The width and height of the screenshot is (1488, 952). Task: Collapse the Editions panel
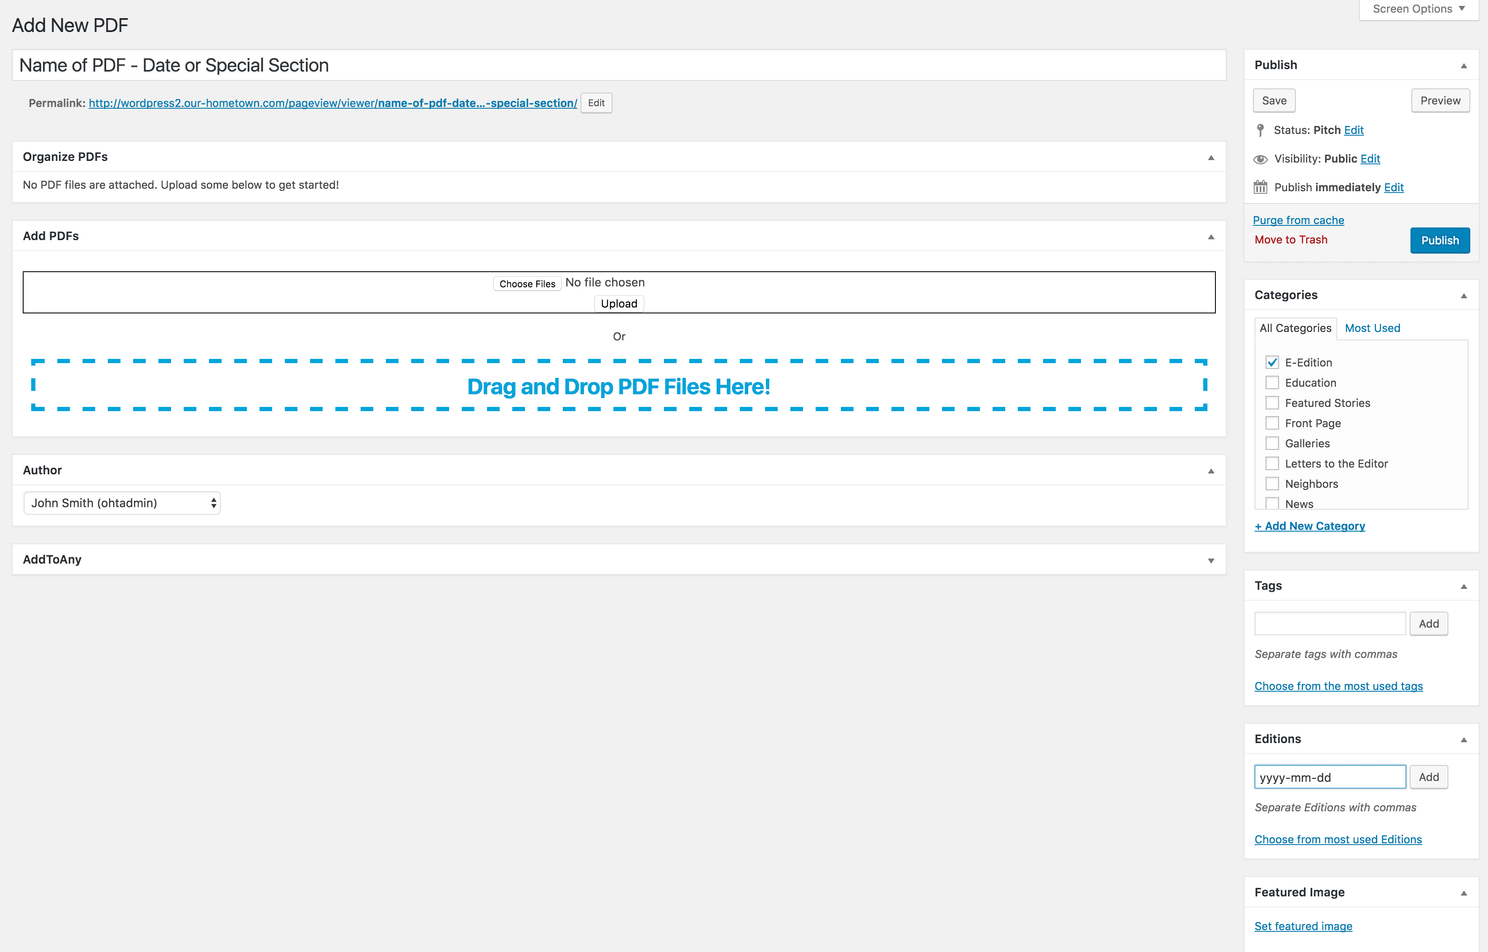tap(1463, 739)
